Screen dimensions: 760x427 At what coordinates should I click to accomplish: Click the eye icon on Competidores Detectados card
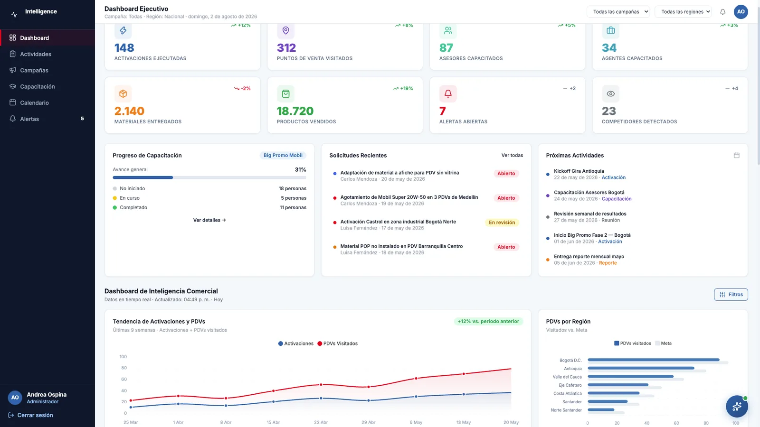click(x=610, y=94)
